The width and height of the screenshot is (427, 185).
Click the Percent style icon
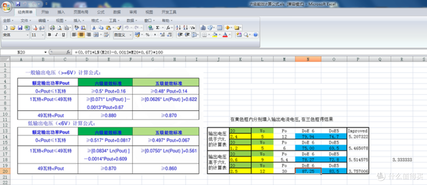[x=147, y=35]
